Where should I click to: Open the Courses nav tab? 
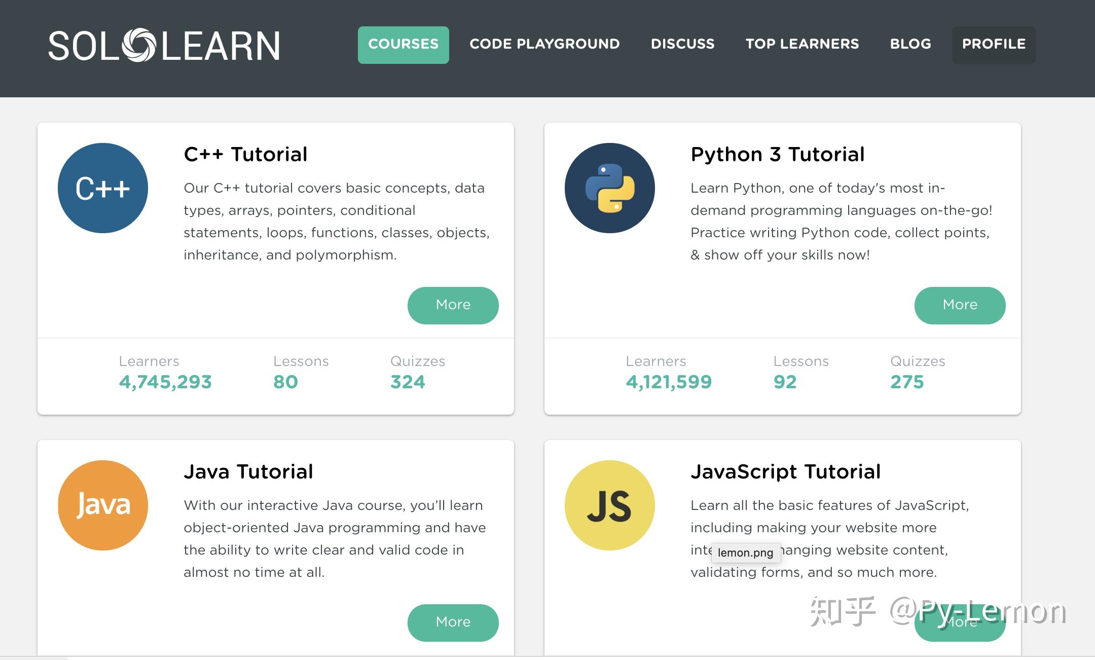click(403, 45)
